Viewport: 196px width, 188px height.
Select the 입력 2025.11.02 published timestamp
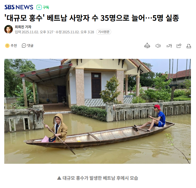coord(34,32)
